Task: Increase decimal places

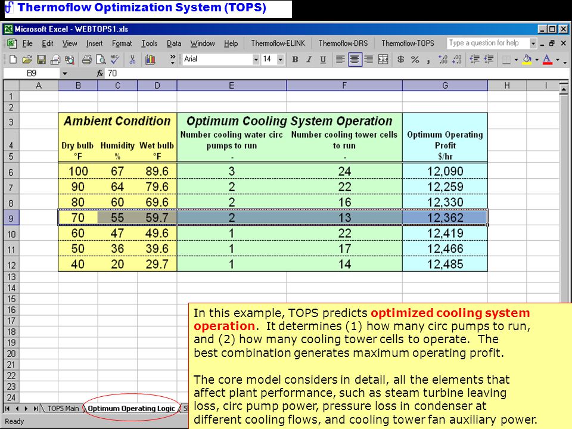Action: point(443,60)
